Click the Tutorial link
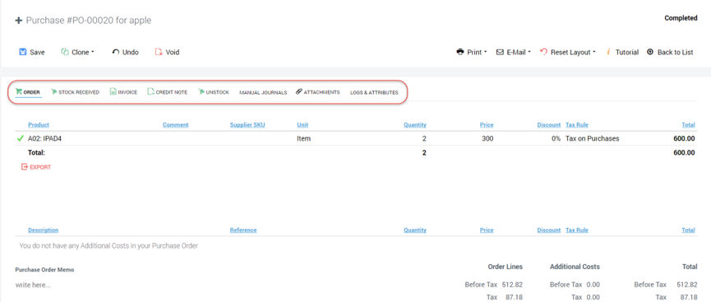This screenshot has height=302, width=711. [x=627, y=52]
